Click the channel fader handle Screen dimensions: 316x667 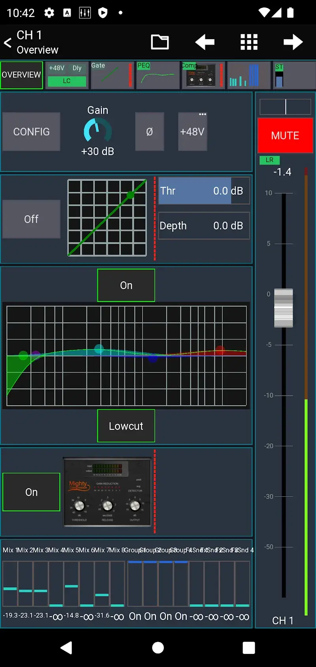(284, 308)
